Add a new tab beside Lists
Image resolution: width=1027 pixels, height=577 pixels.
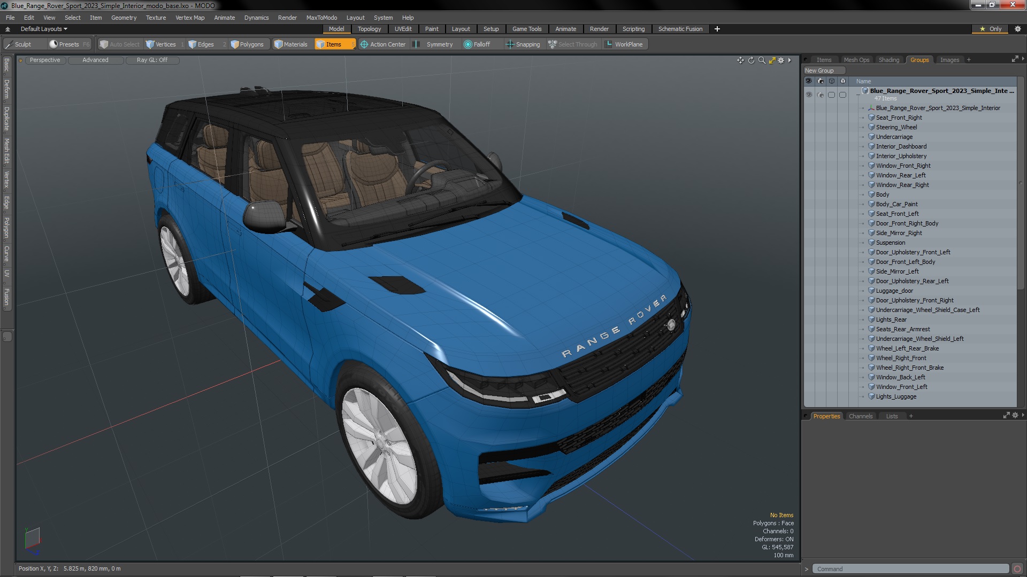coord(911,416)
